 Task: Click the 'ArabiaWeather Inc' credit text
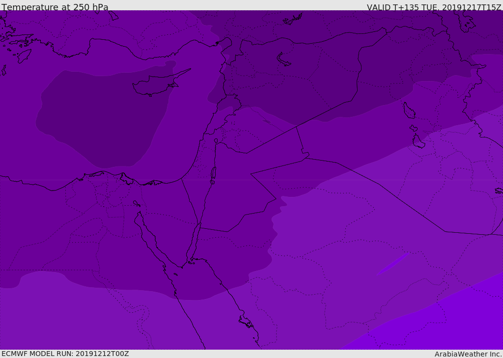468,354
